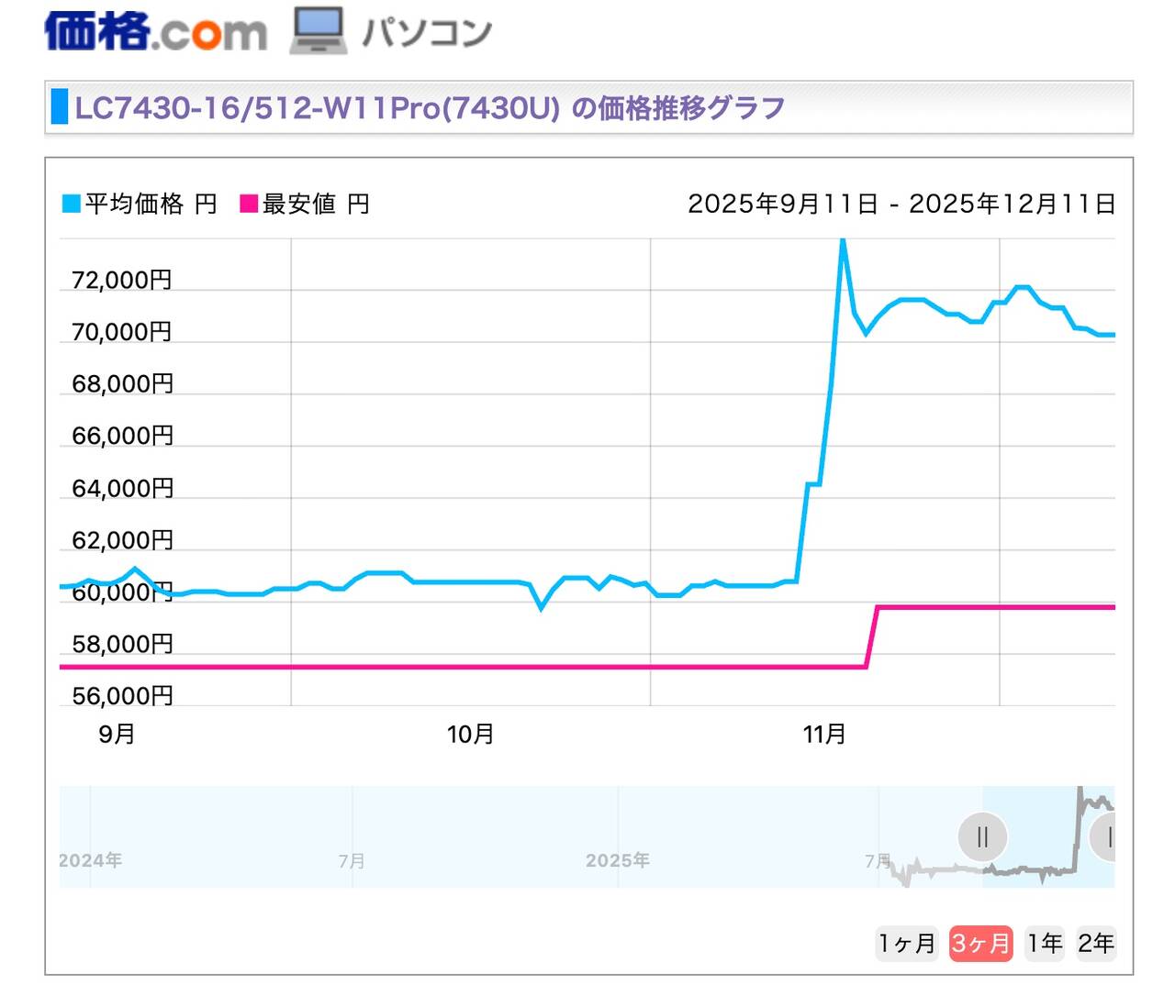The width and height of the screenshot is (1175, 985).
Task: Switch to the 1年 range
Action: pos(1045,943)
